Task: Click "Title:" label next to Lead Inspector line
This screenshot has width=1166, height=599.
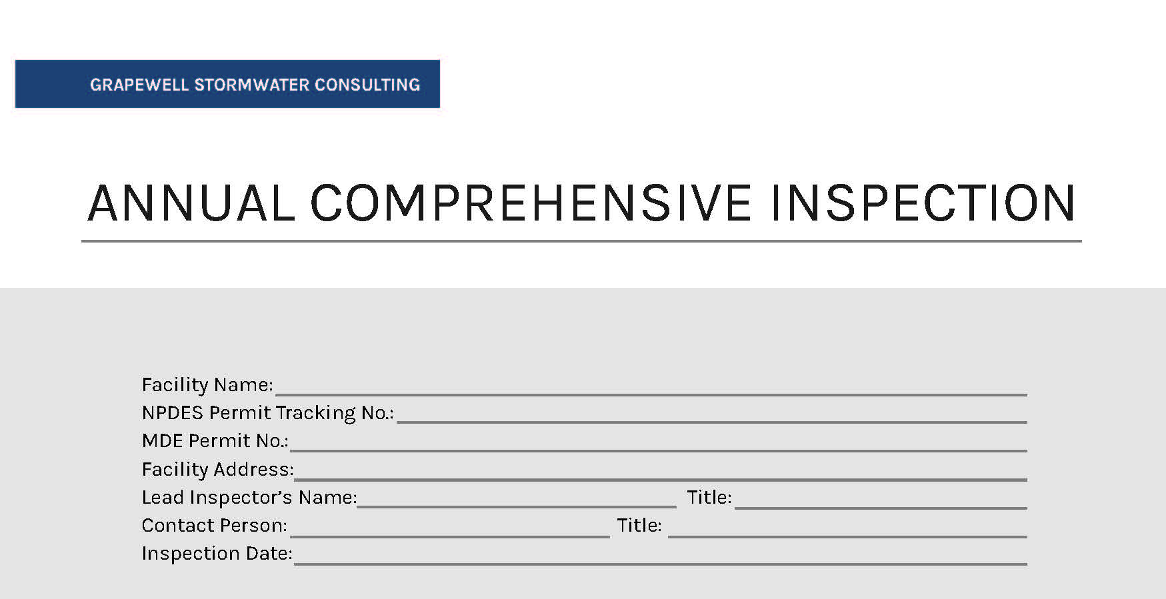Action: (x=709, y=498)
